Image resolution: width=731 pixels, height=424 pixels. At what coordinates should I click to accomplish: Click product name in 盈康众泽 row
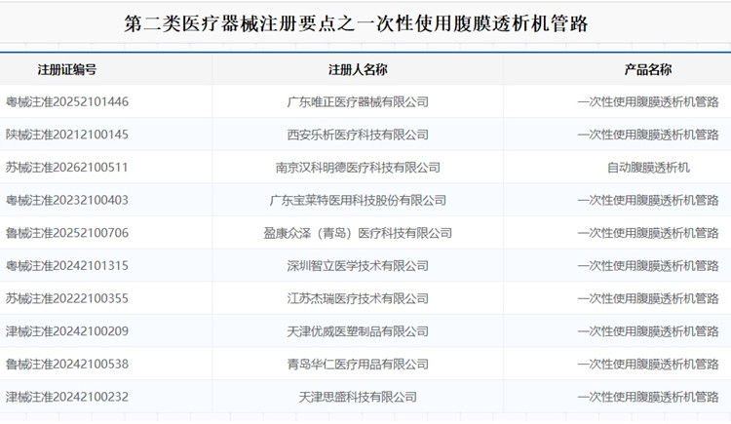[648, 233]
